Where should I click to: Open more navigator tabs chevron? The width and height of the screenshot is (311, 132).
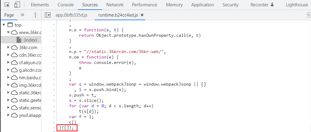(22, 15)
